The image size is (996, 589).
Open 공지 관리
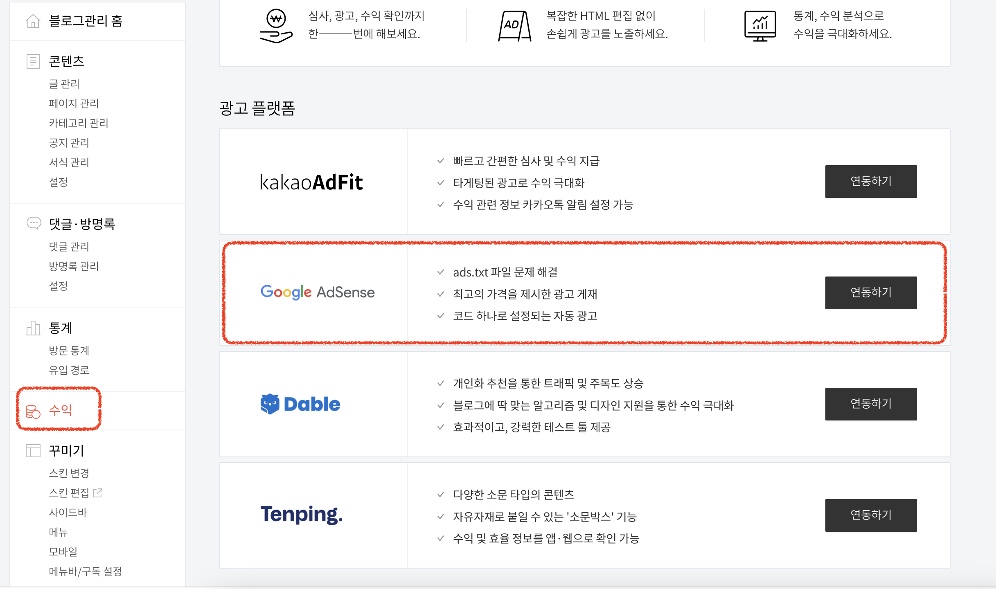point(69,143)
